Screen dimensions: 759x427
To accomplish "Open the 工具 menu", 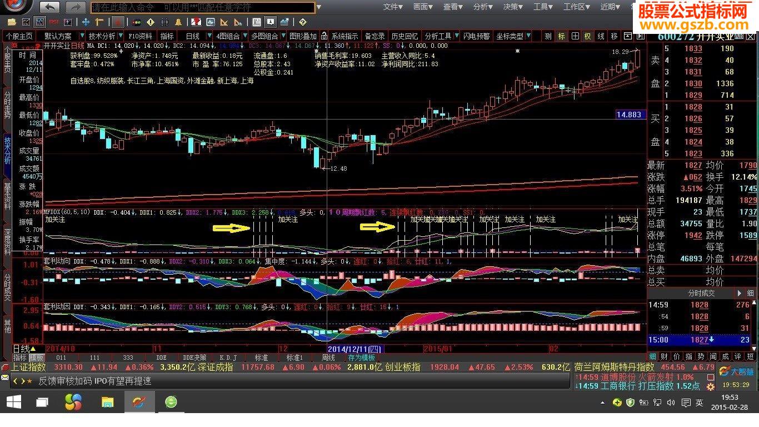I will coord(543,7).
